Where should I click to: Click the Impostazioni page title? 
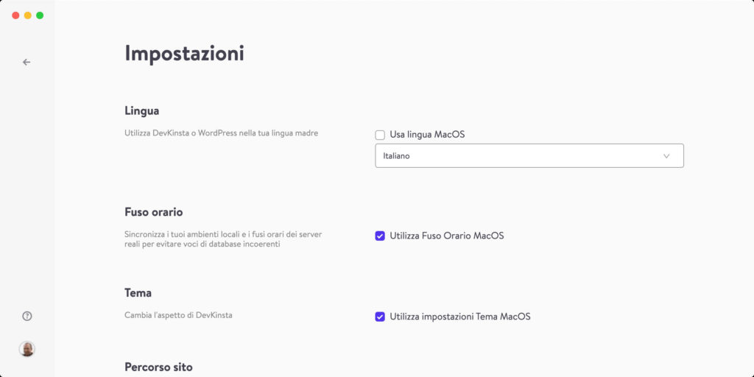point(185,54)
